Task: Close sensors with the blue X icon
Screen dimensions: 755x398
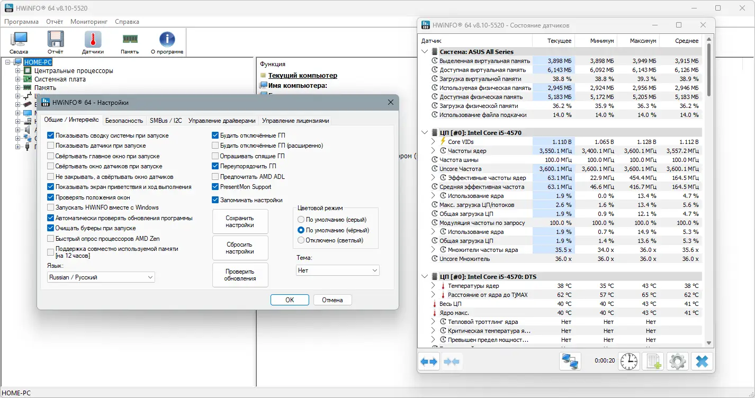Action: click(702, 361)
